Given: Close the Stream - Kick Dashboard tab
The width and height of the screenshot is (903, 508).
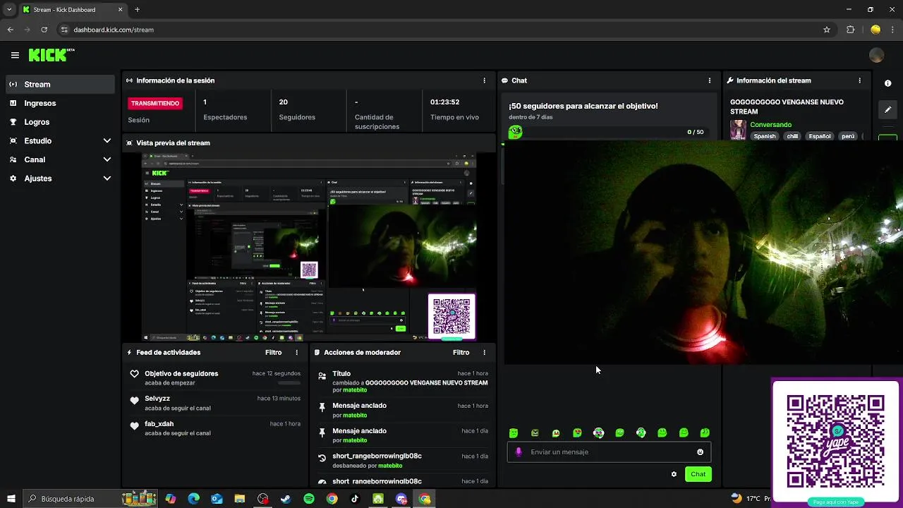Looking at the screenshot, I should click(x=120, y=10).
